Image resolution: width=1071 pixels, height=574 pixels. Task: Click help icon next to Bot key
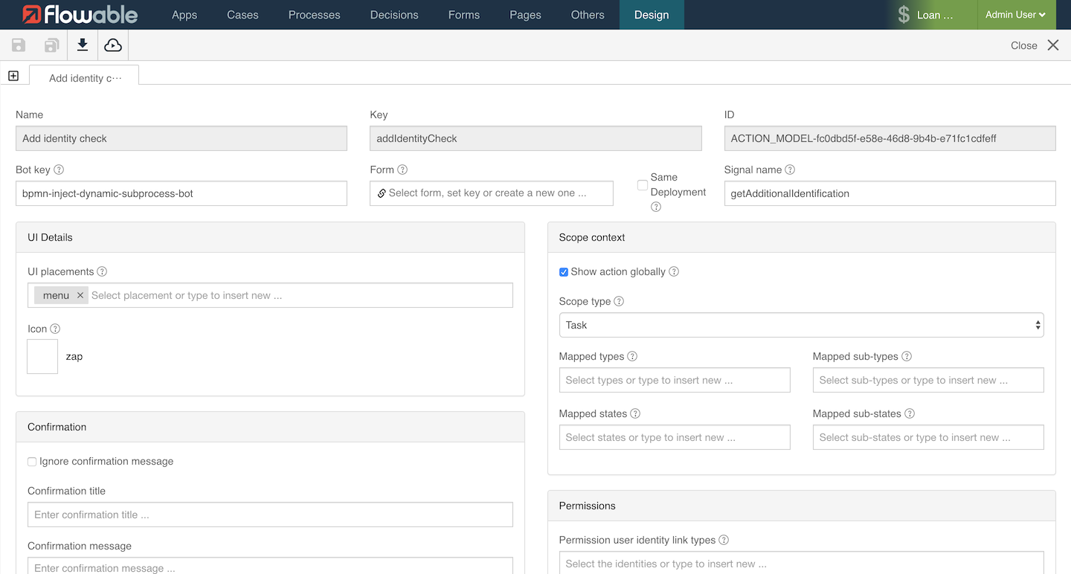coord(59,170)
